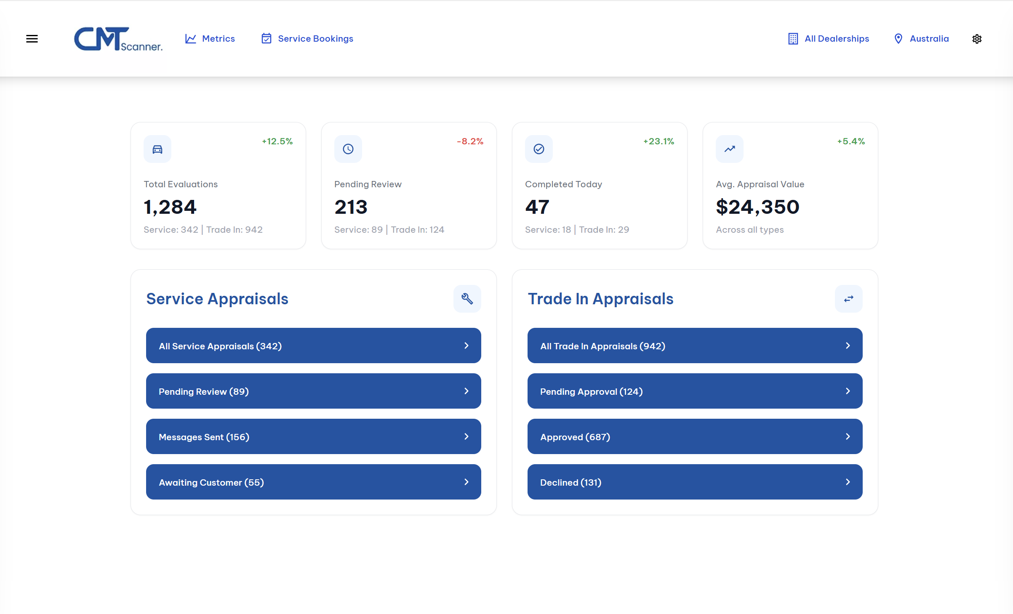Click the swap arrows icon in Trade In Appraisals

(849, 299)
